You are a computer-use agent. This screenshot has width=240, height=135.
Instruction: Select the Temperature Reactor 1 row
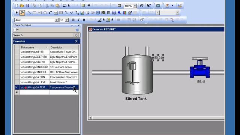pyautogui.click(x=46, y=87)
